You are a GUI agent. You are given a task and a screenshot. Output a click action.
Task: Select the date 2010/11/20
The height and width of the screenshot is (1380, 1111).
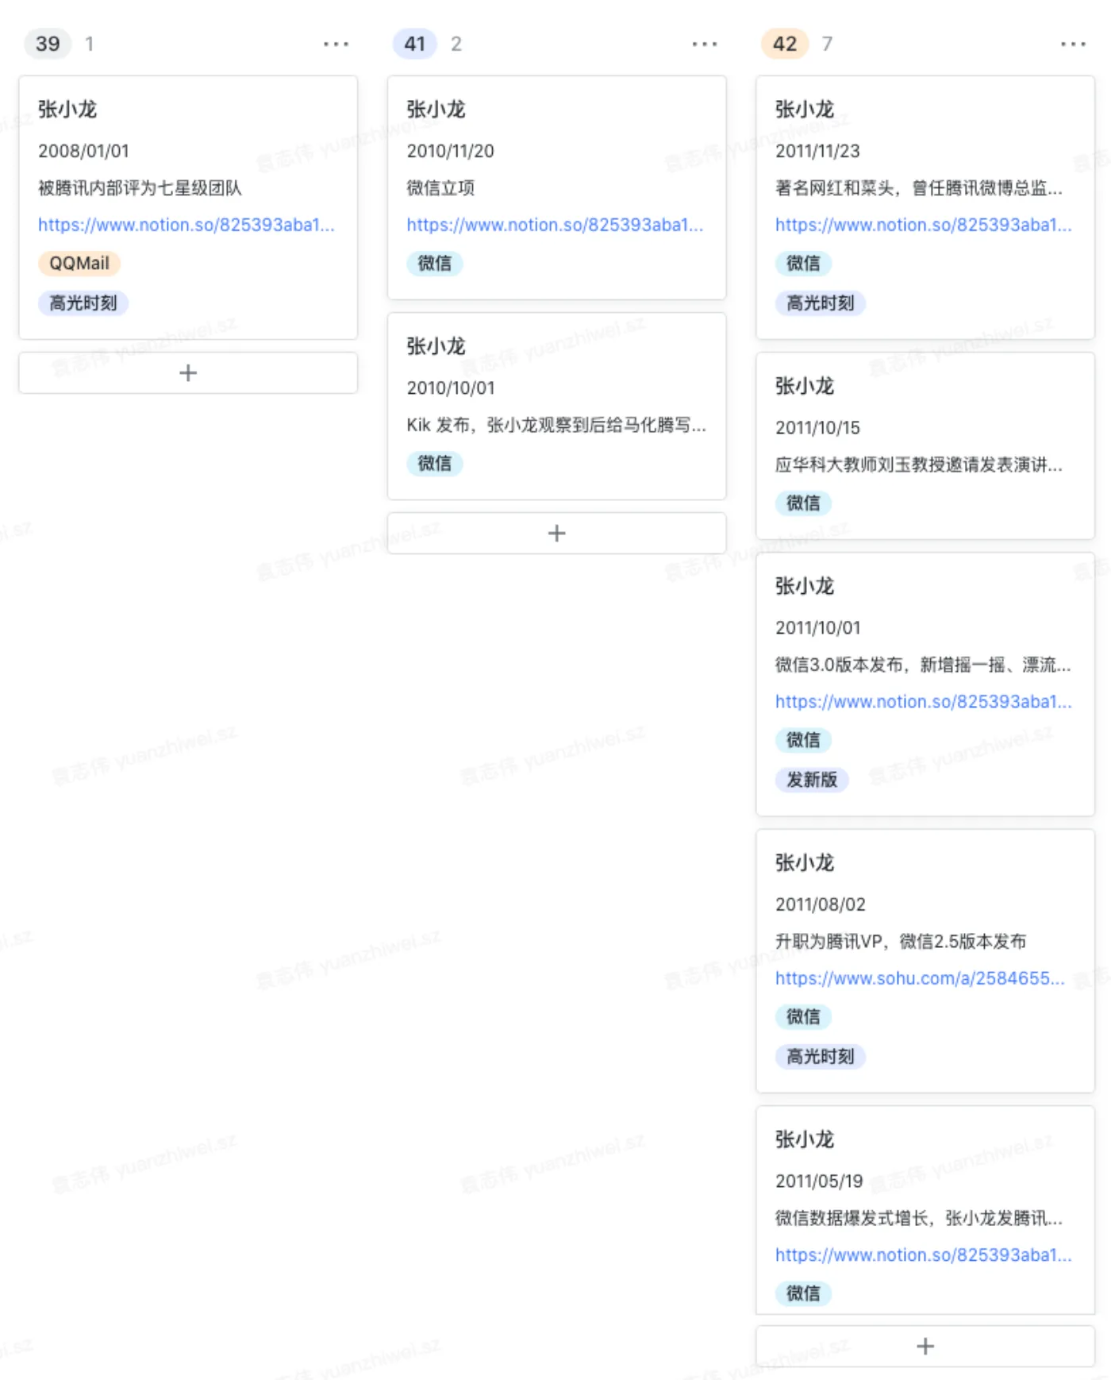tap(450, 151)
